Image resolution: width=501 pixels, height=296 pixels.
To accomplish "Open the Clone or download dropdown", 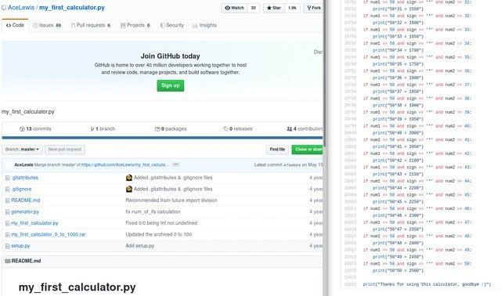I will pos(308,150).
